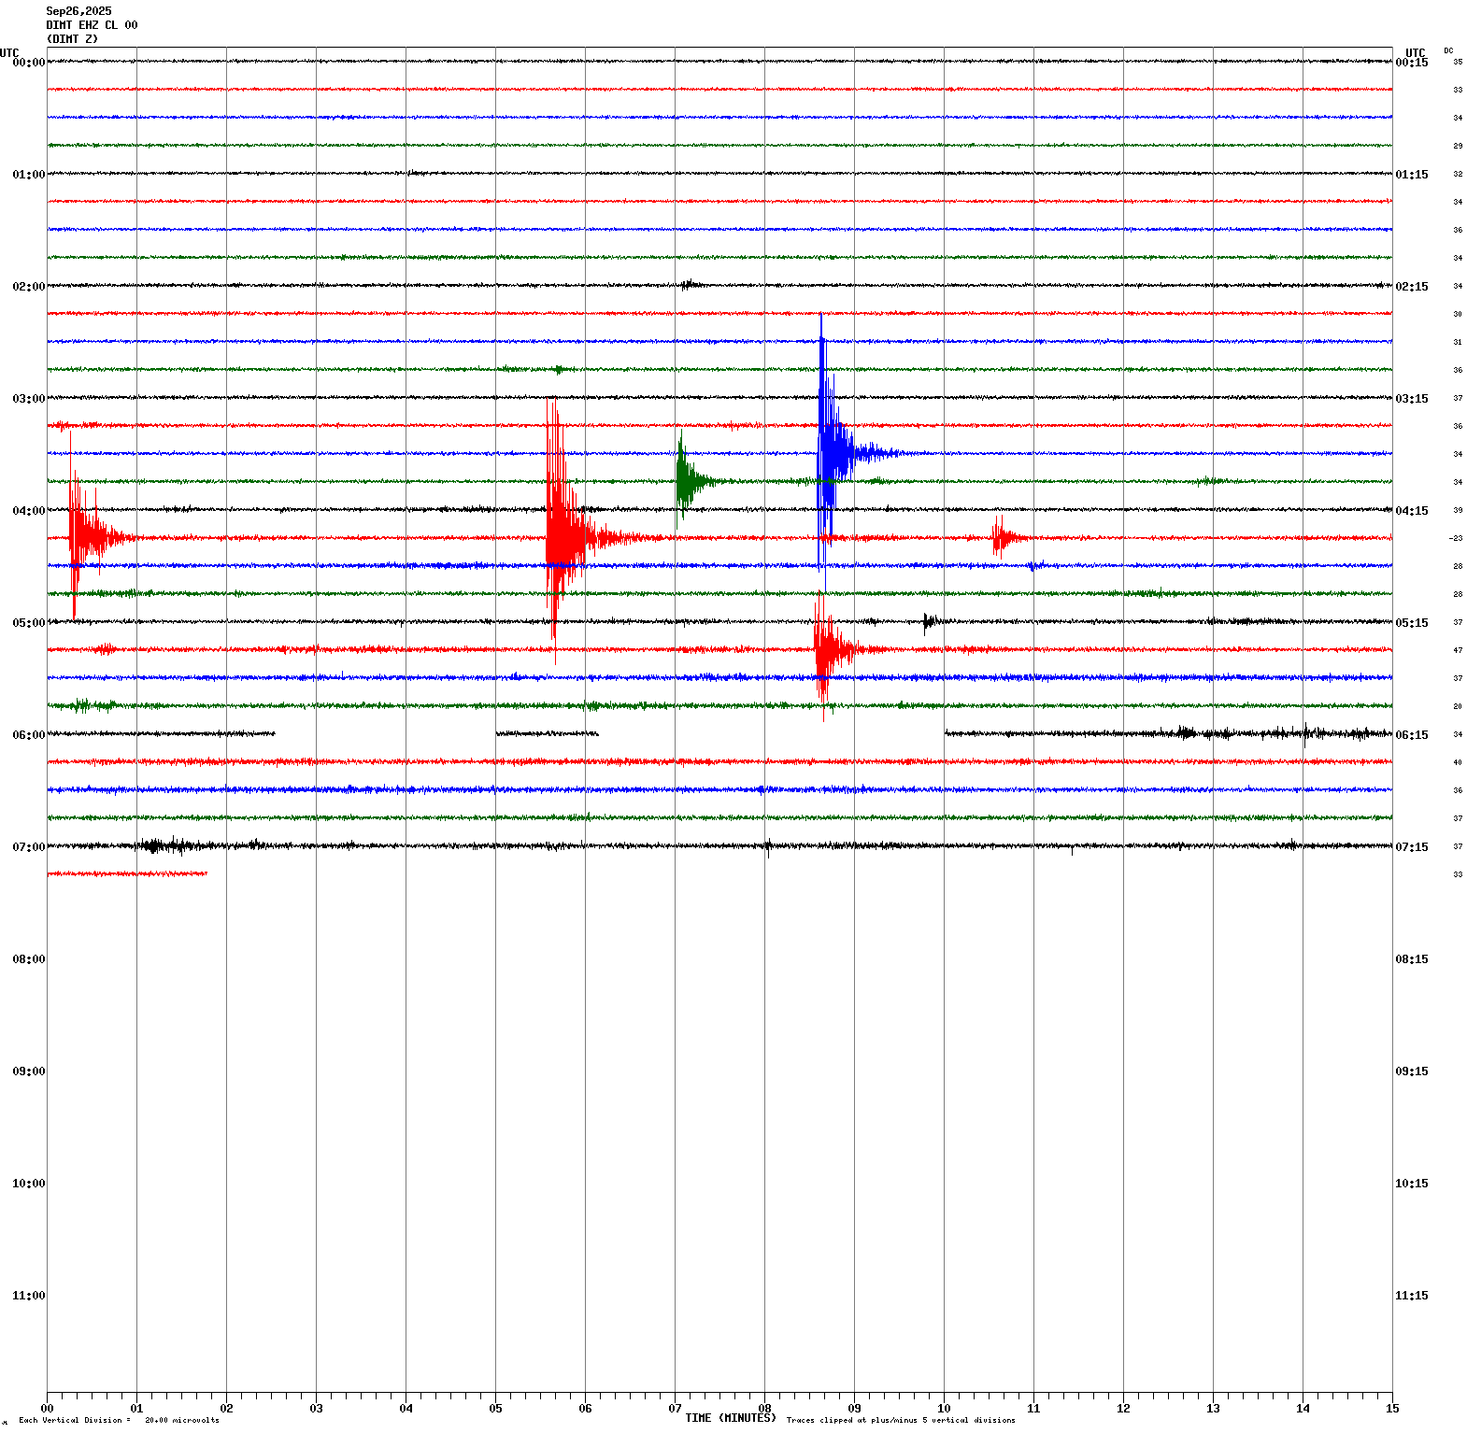1467x1433 pixels.
Task: Click the -23 value in DC column
Action: click(x=1456, y=539)
